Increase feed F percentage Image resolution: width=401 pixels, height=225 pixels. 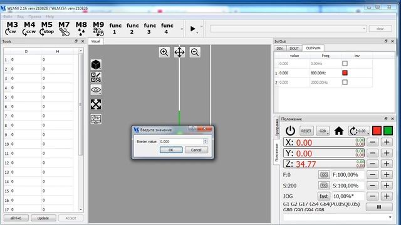point(387,175)
